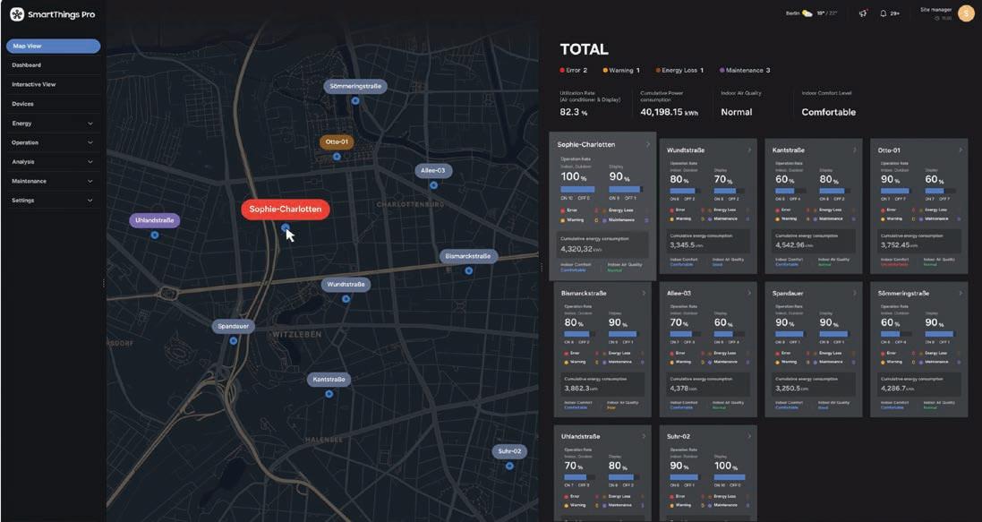Open Otto-01 card details arrow
Viewport: 982px width, 522px height.
pyautogui.click(x=961, y=150)
